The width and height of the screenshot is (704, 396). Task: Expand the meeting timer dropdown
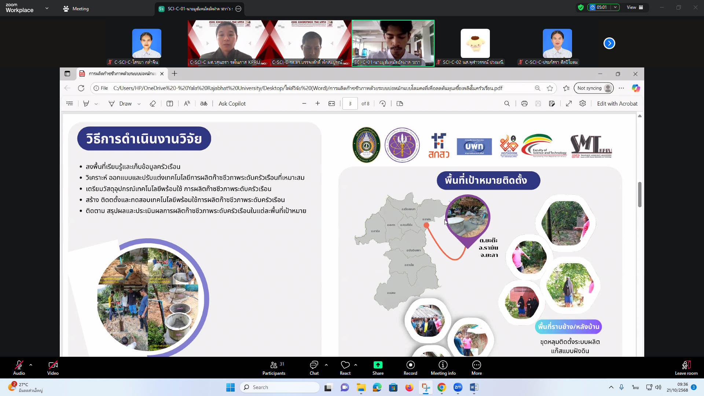point(615,7)
